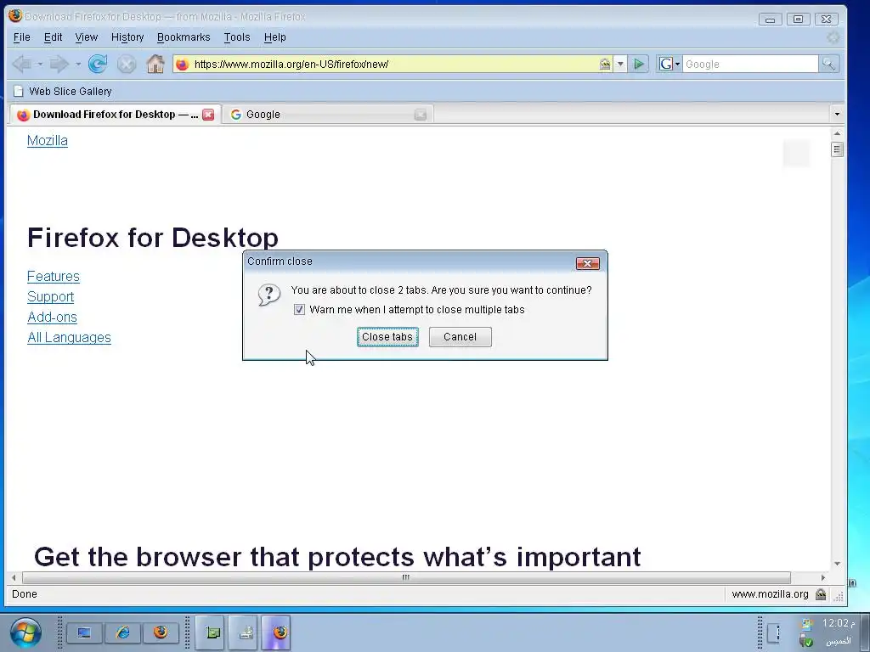Click the activity throbber icon
The width and height of the screenshot is (870, 652).
(833, 37)
